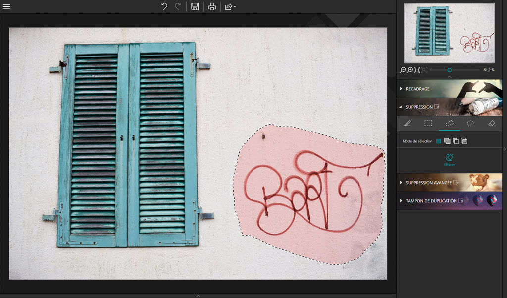
Task: Select the rectangular selection tool
Action: pos(428,123)
